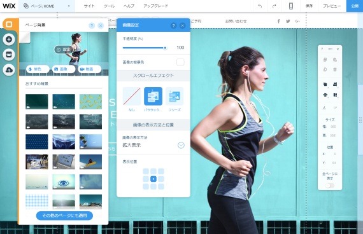Screen dimensions: 363x234
Task: Click the copy icon in floating toolbar
Action: (325, 60)
